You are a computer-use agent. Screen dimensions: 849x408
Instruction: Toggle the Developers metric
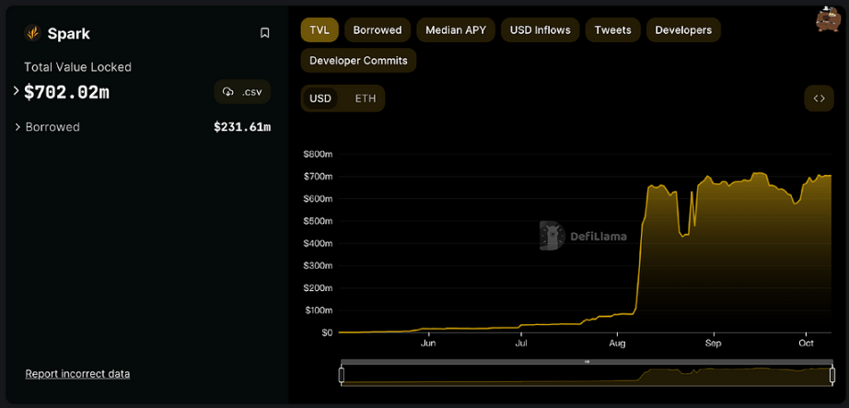683,29
